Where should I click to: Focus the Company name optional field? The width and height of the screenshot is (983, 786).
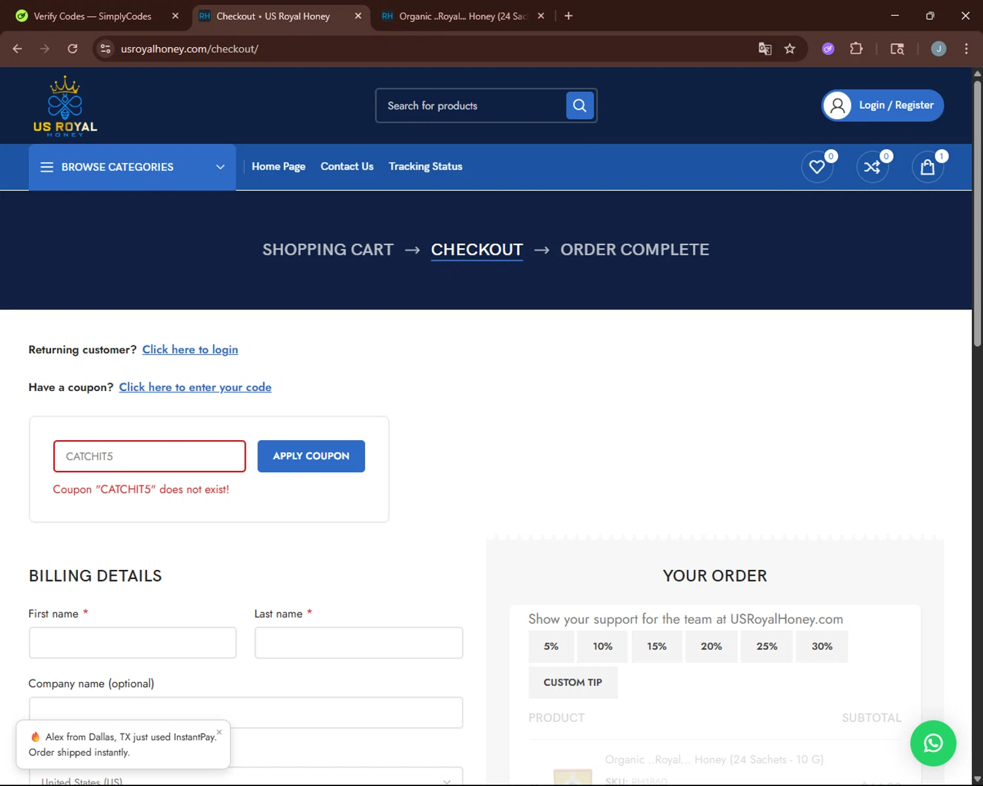tap(246, 713)
